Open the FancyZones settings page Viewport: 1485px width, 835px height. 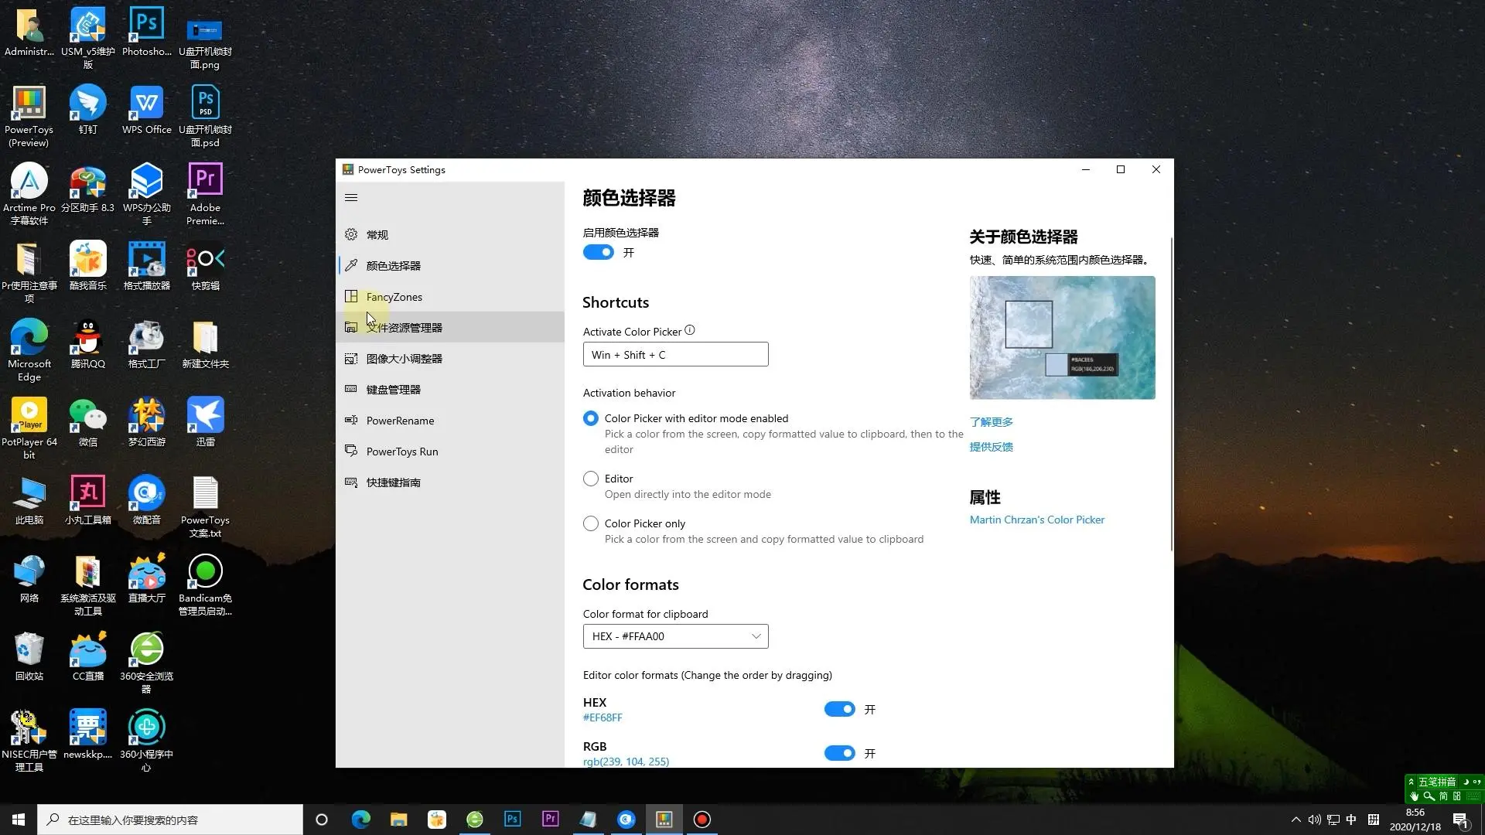pos(450,297)
